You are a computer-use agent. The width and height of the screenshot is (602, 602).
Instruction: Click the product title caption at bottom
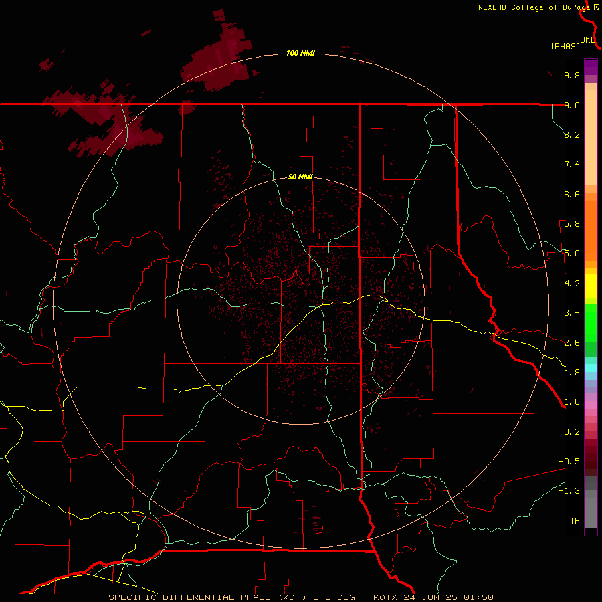click(x=300, y=597)
